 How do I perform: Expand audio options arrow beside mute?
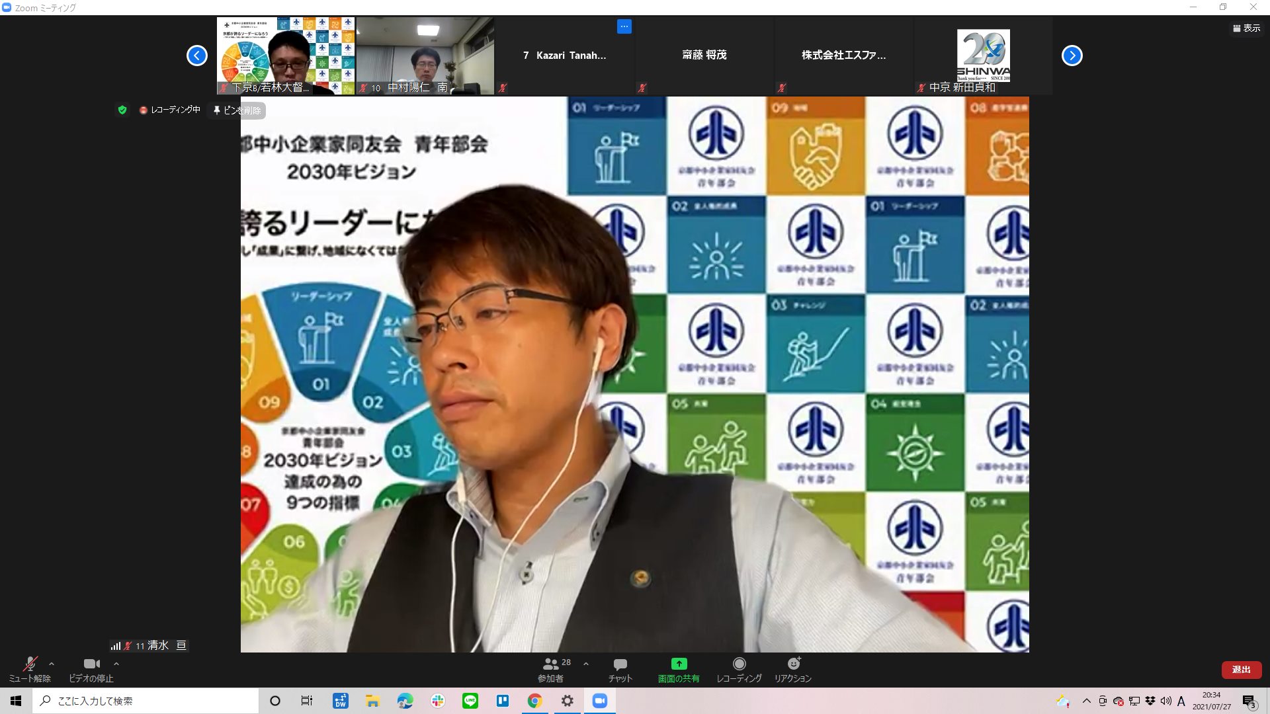pos(52,664)
